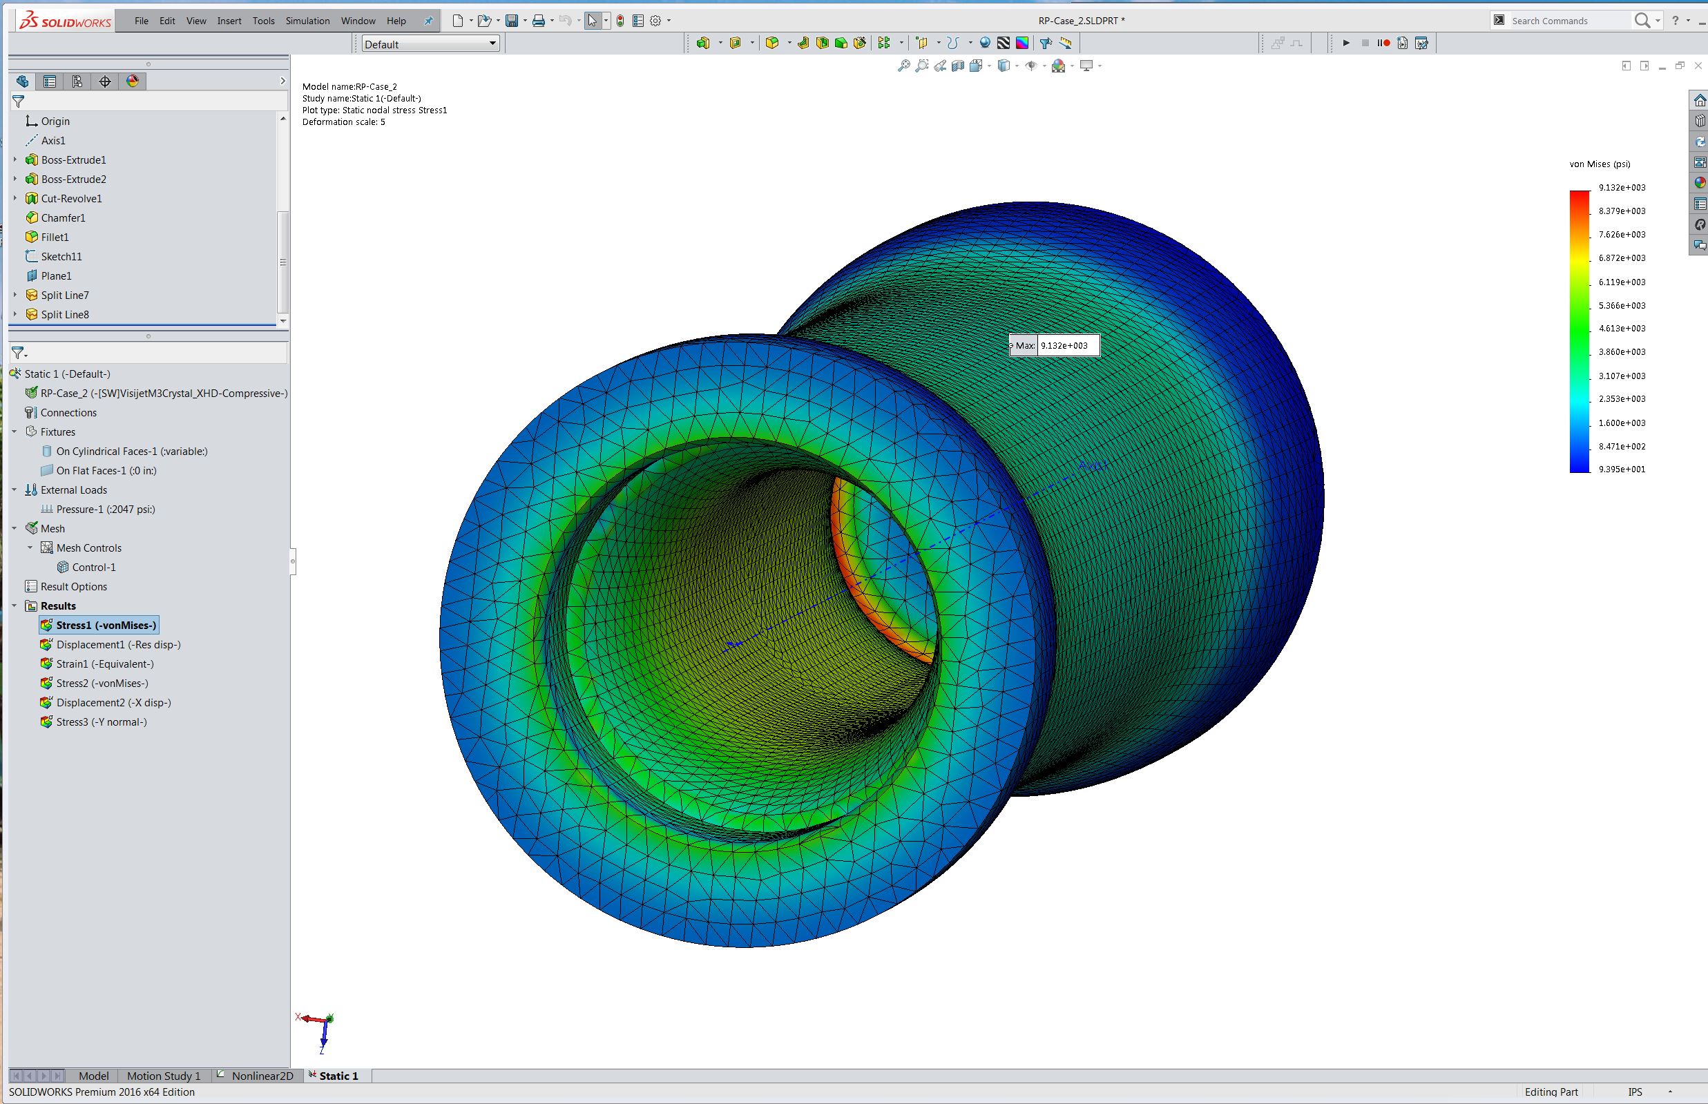Click the feature tree filter field
The height and width of the screenshot is (1104, 1708).
coord(148,101)
